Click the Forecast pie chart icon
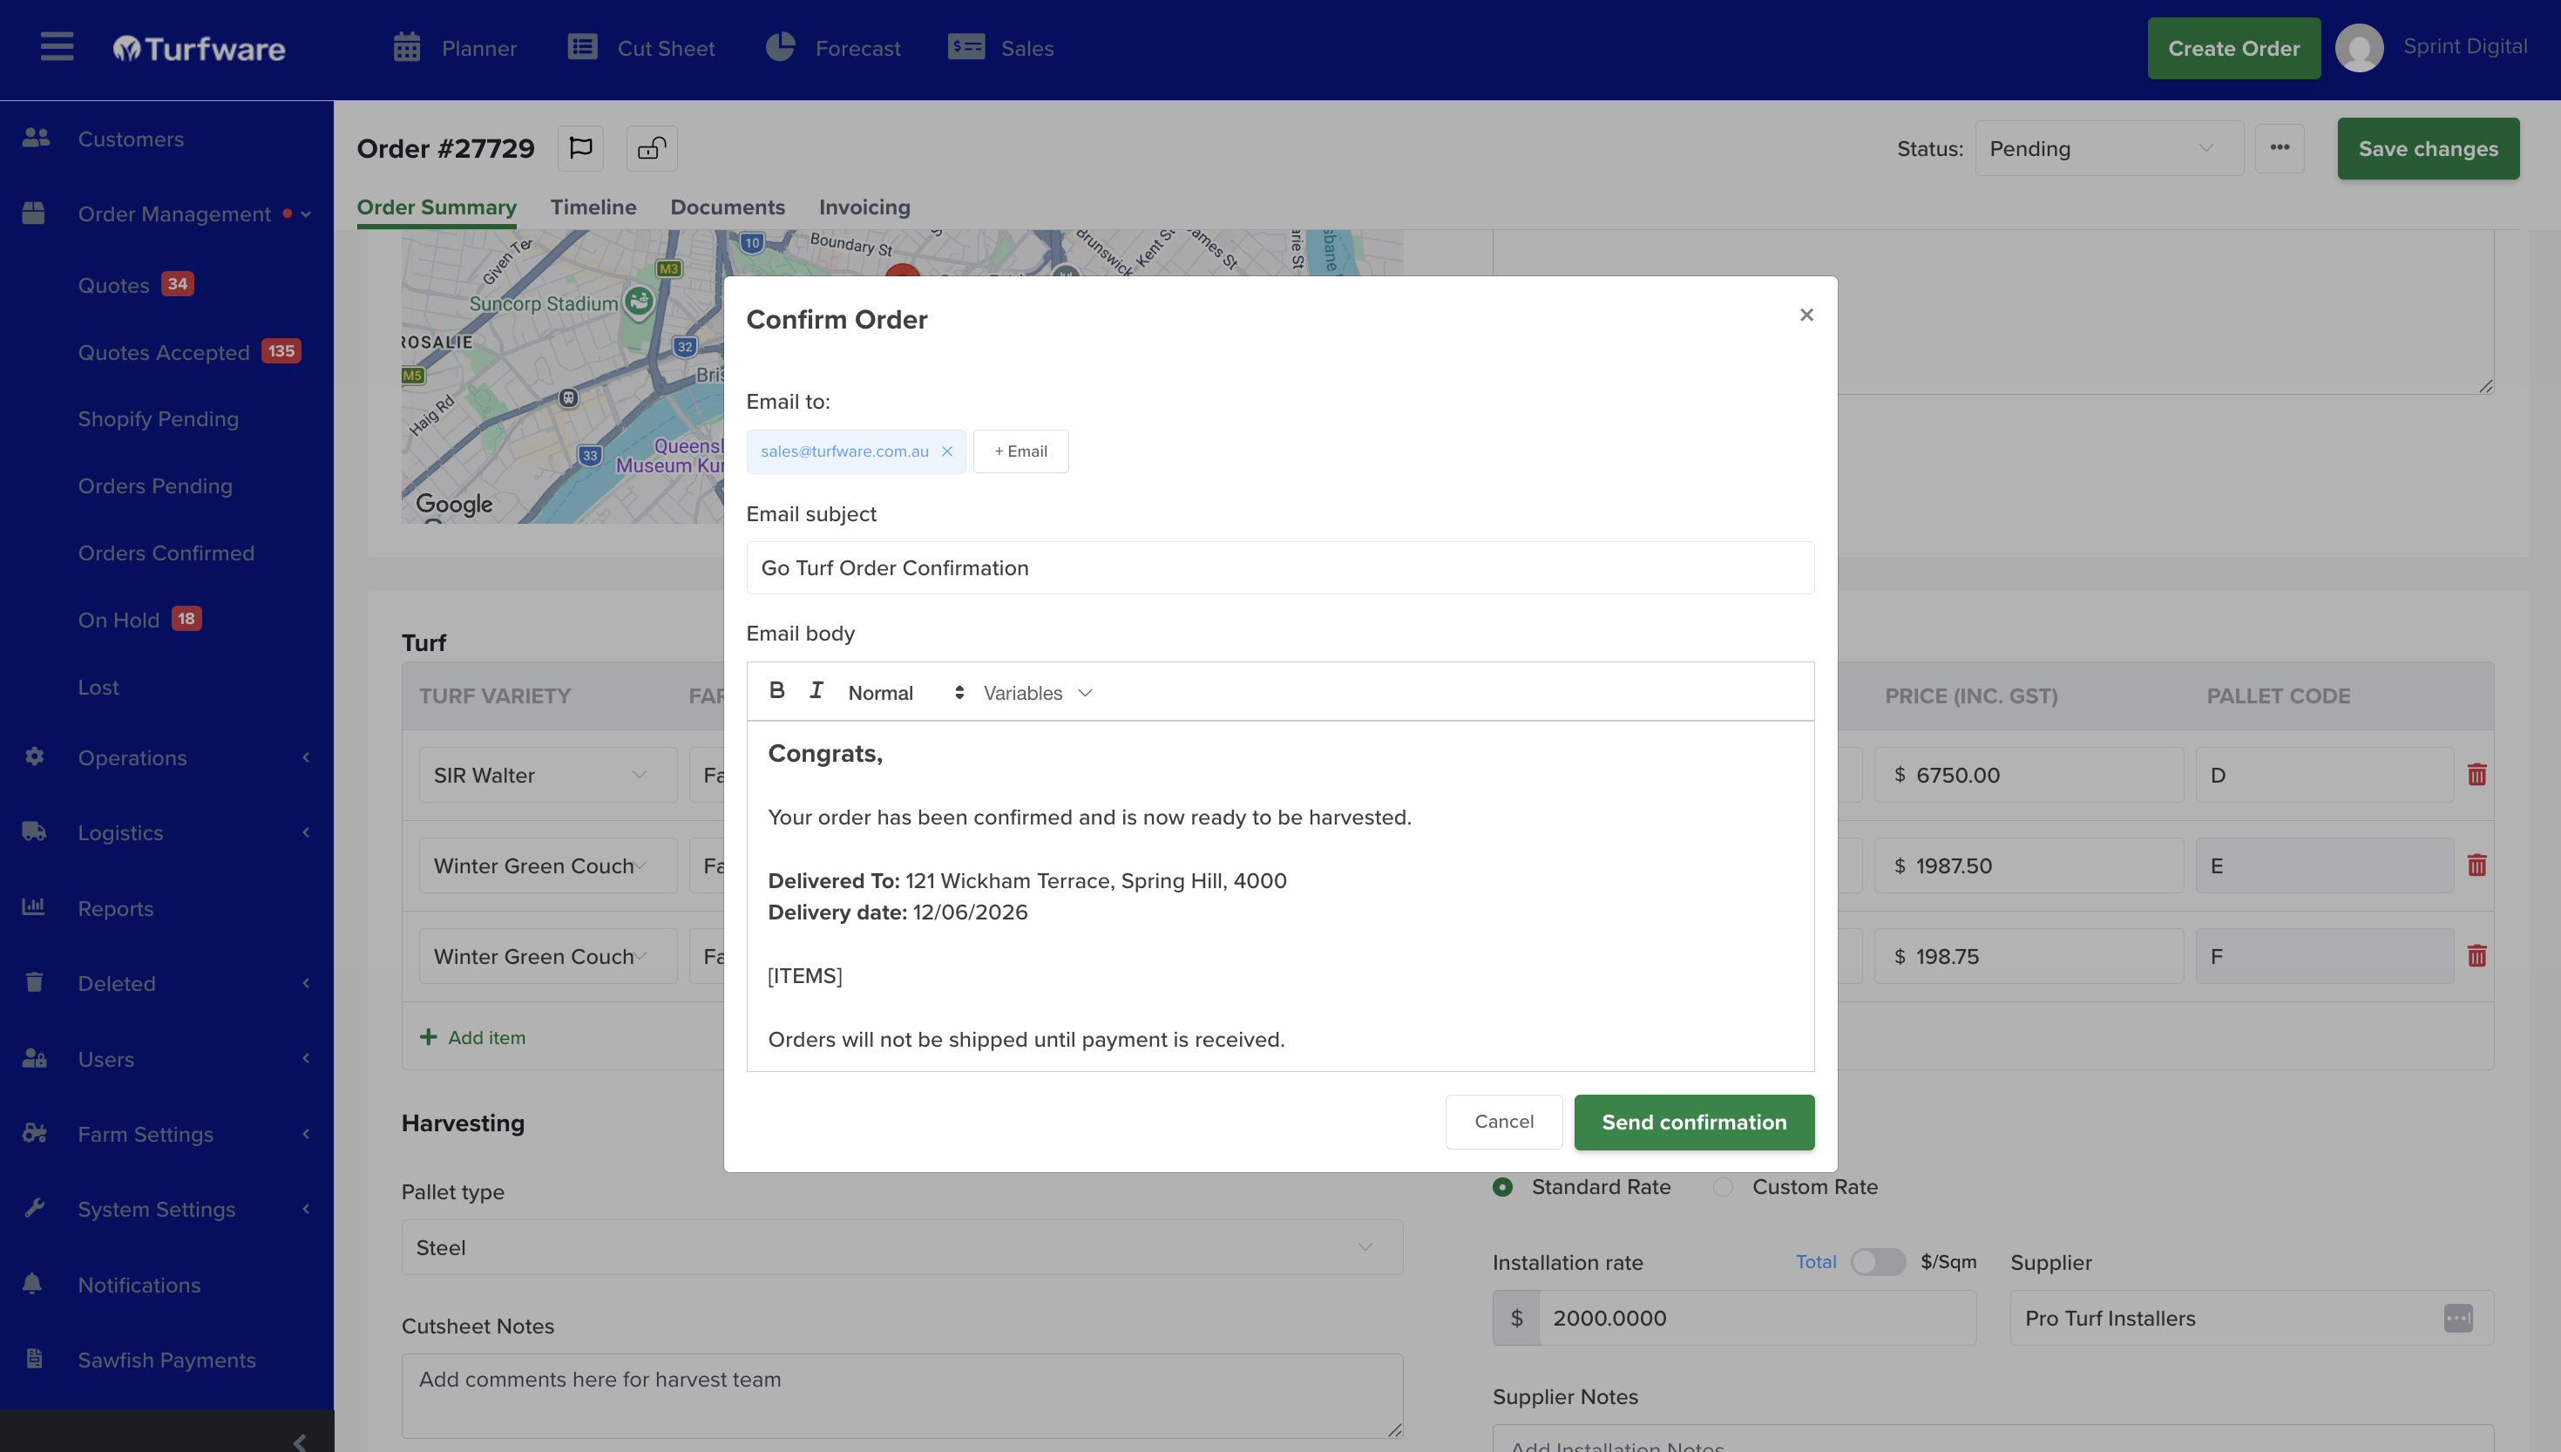2561x1452 pixels. (x=781, y=47)
